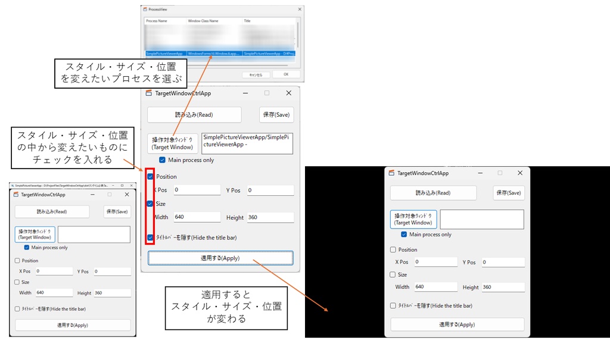Uncheck checked Hide the title bar box
610x343 pixels.
click(x=150, y=237)
